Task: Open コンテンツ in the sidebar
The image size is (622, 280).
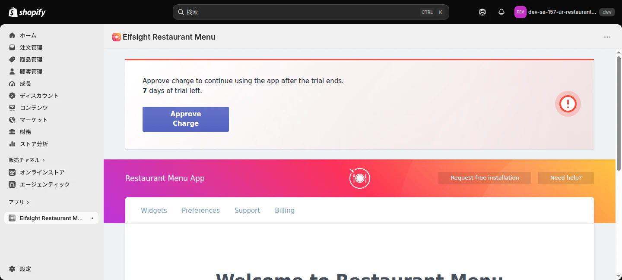Action: click(51, 108)
